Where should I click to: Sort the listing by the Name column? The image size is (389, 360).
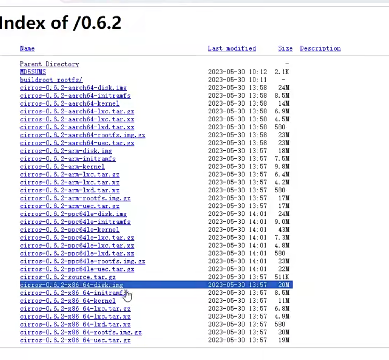pyautogui.click(x=27, y=48)
